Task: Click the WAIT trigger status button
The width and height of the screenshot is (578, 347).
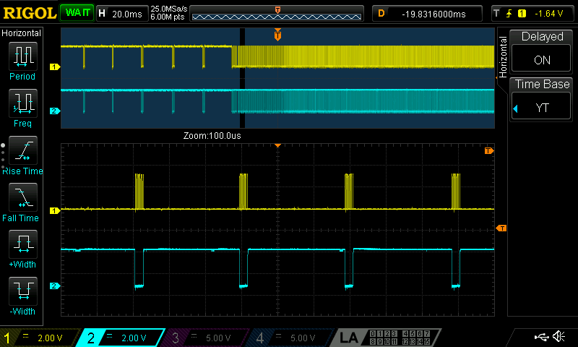Action: point(77,13)
